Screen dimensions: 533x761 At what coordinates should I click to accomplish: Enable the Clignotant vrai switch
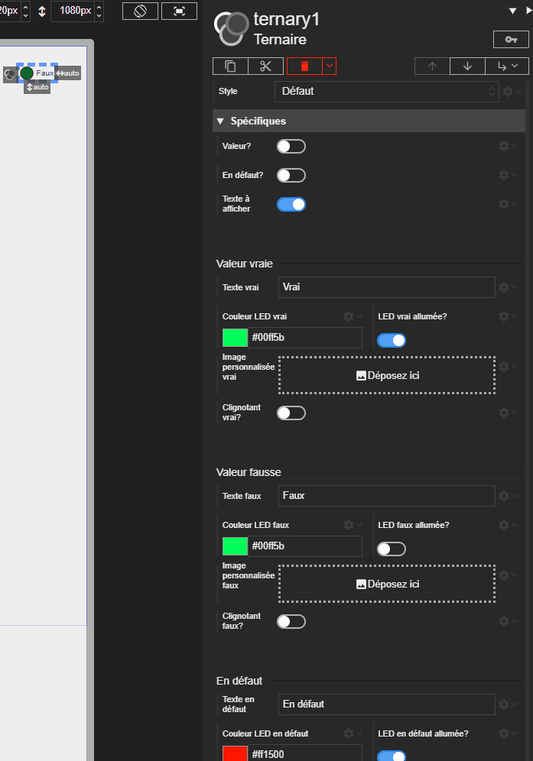pyautogui.click(x=291, y=413)
